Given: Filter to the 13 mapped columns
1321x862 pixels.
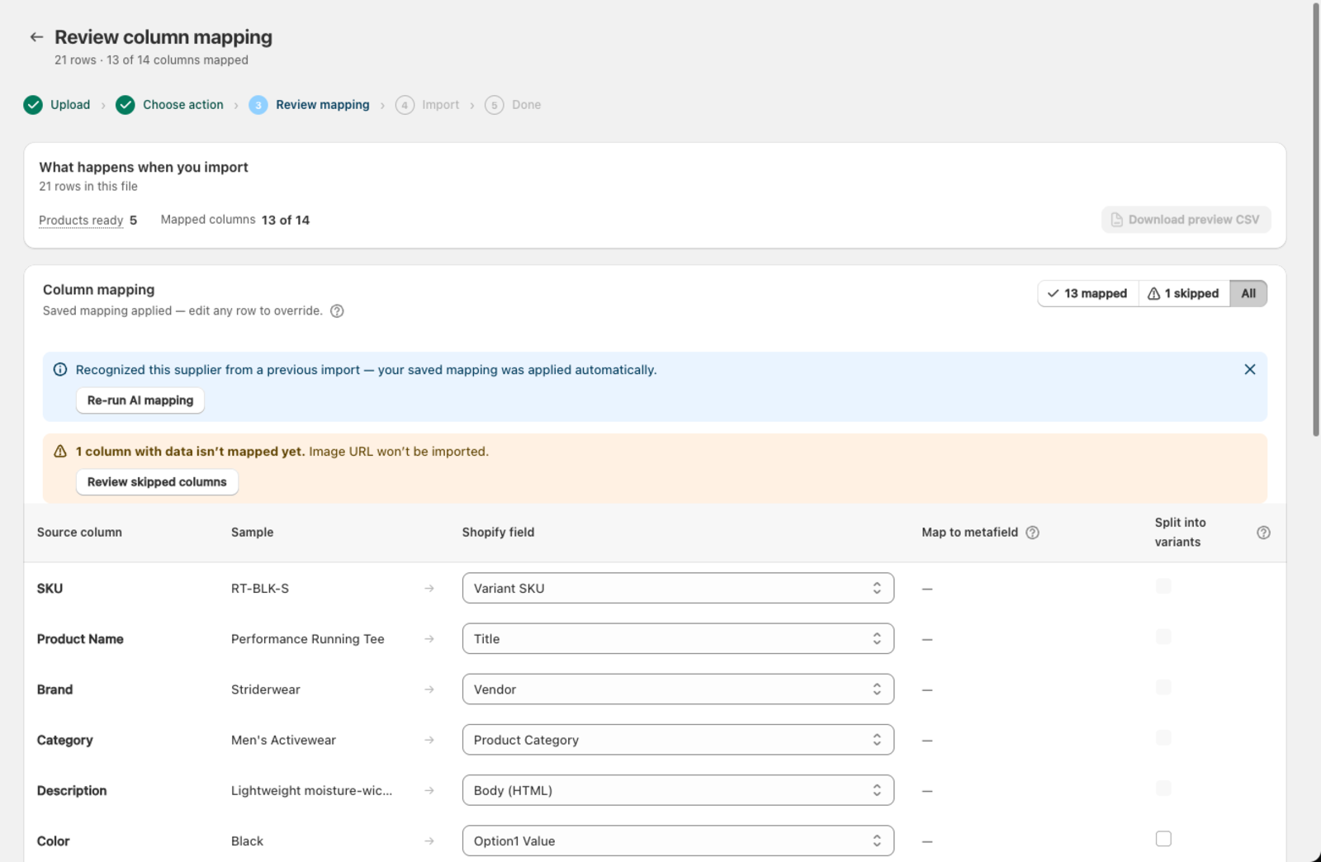Looking at the screenshot, I should click(1087, 294).
